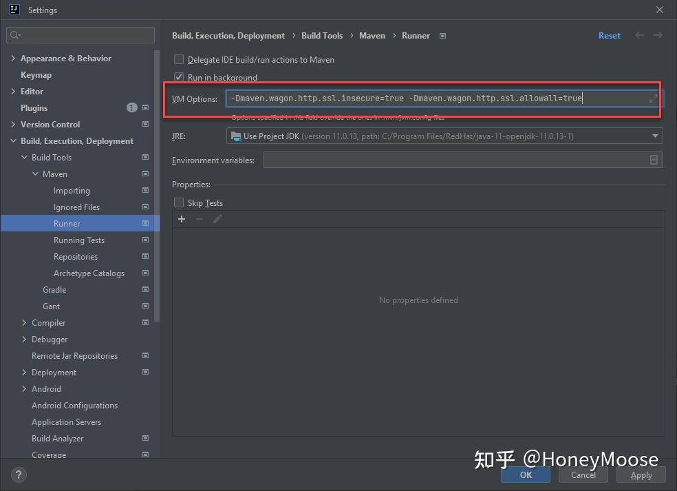The height and width of the screenshot is (491, 677).
Task: Select the edit property pencil icon
Action: 217,219
